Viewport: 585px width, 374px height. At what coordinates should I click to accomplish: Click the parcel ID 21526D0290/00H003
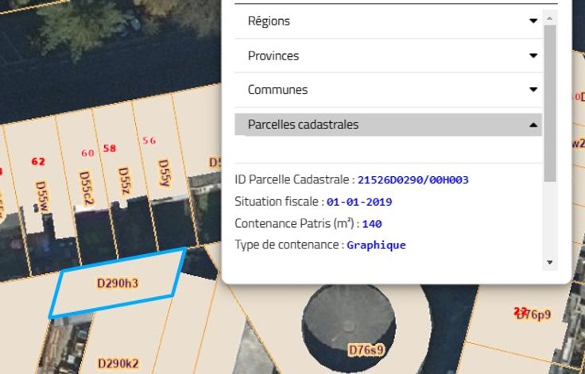click(418, 180)
